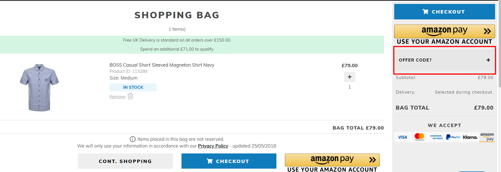The width and height of the screenshot is (501, 172).
Task: Click the American Express icon
Action: [x=436, y=137]
